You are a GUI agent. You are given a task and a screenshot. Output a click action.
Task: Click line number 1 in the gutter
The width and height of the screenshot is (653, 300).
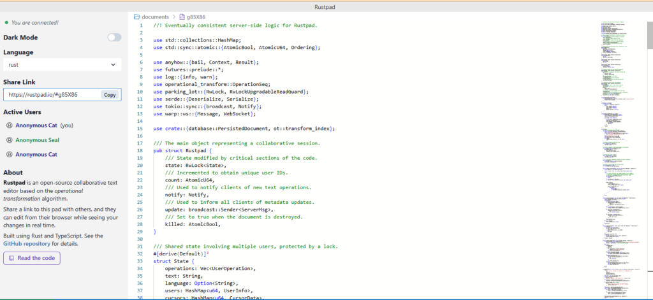click(x=142, y=25)
